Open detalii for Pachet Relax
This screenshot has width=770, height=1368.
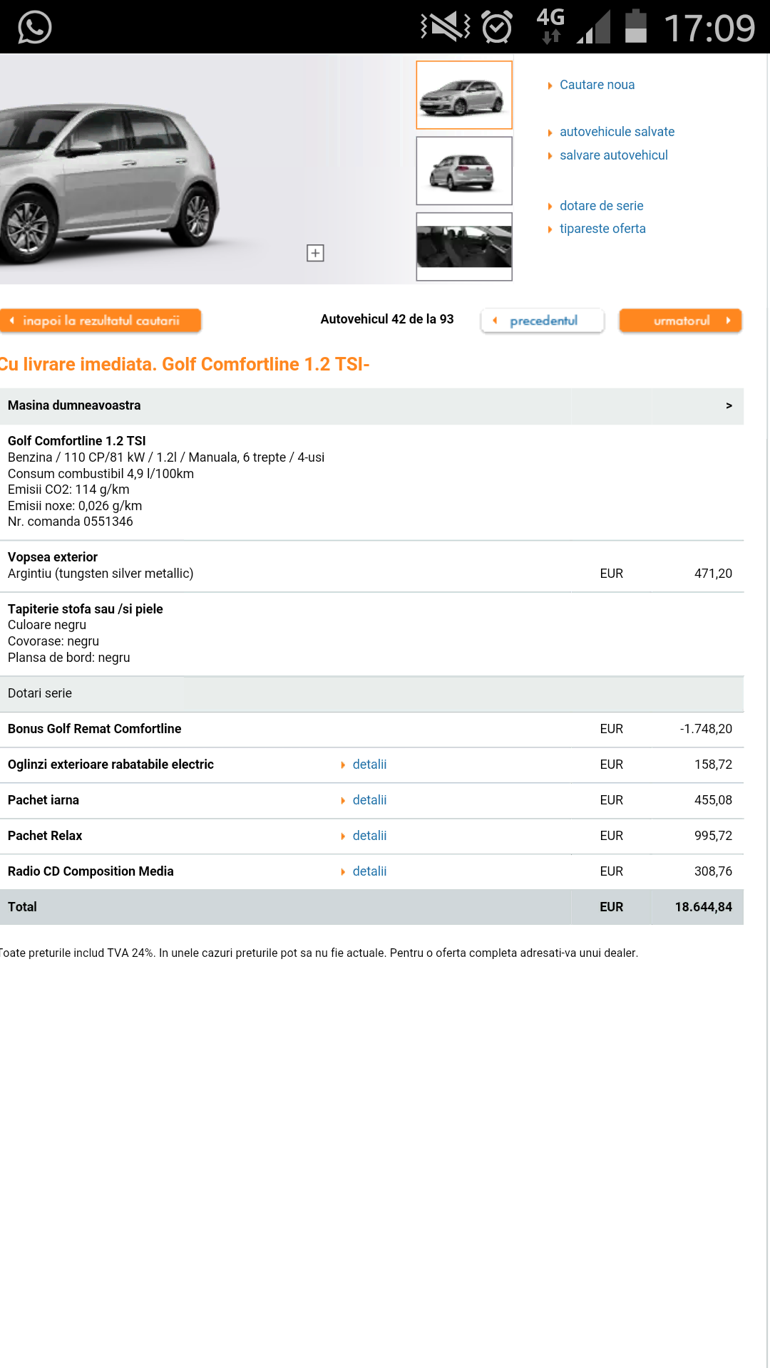click(369, 836)
